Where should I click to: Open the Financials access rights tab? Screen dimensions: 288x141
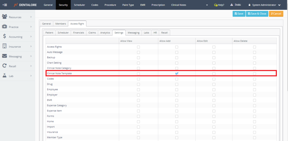click(78, 33)
